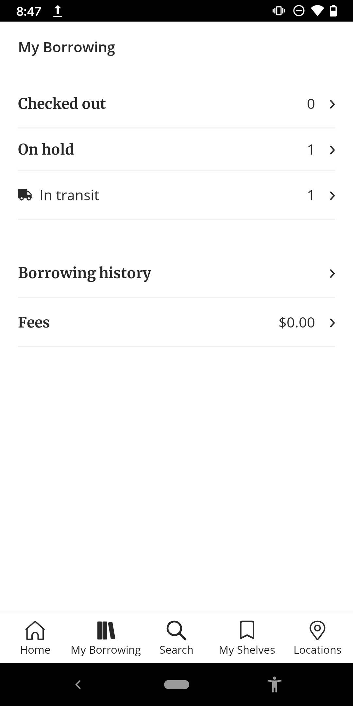Switch to the My Shelves tab label

[x=247, y=650]
